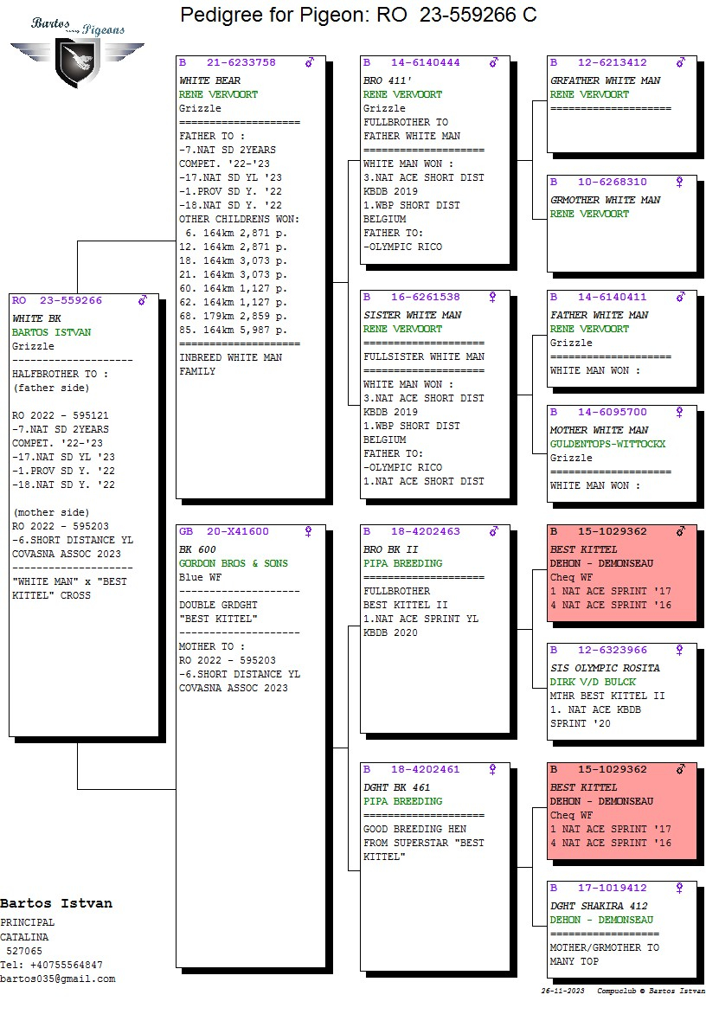Click DGHT SHAKIRA 412 name
706x1014 pixels.
pos(599,907)
